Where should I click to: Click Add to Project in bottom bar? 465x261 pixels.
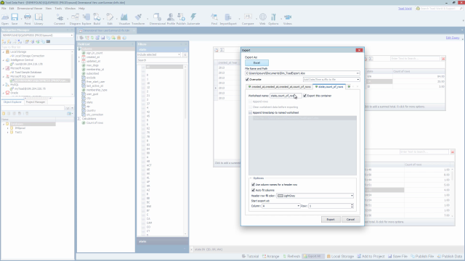coord(371,256)
